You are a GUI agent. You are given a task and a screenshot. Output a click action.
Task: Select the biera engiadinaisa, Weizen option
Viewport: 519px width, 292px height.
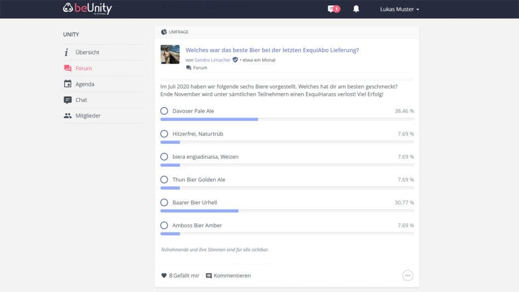[x=164, y=157]
